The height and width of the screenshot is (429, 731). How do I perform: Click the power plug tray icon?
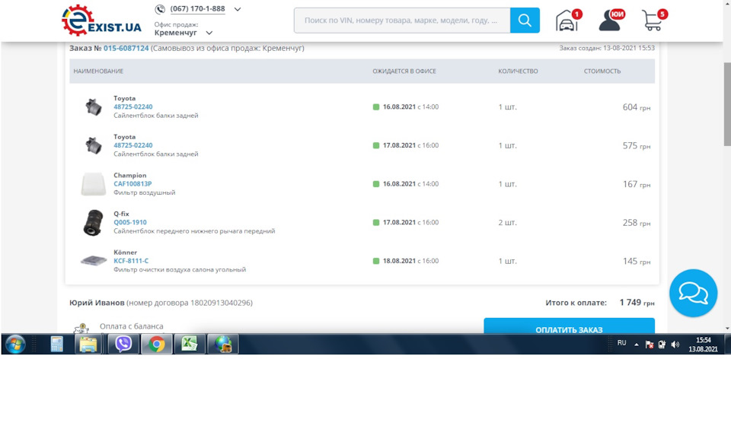point(662,345)
